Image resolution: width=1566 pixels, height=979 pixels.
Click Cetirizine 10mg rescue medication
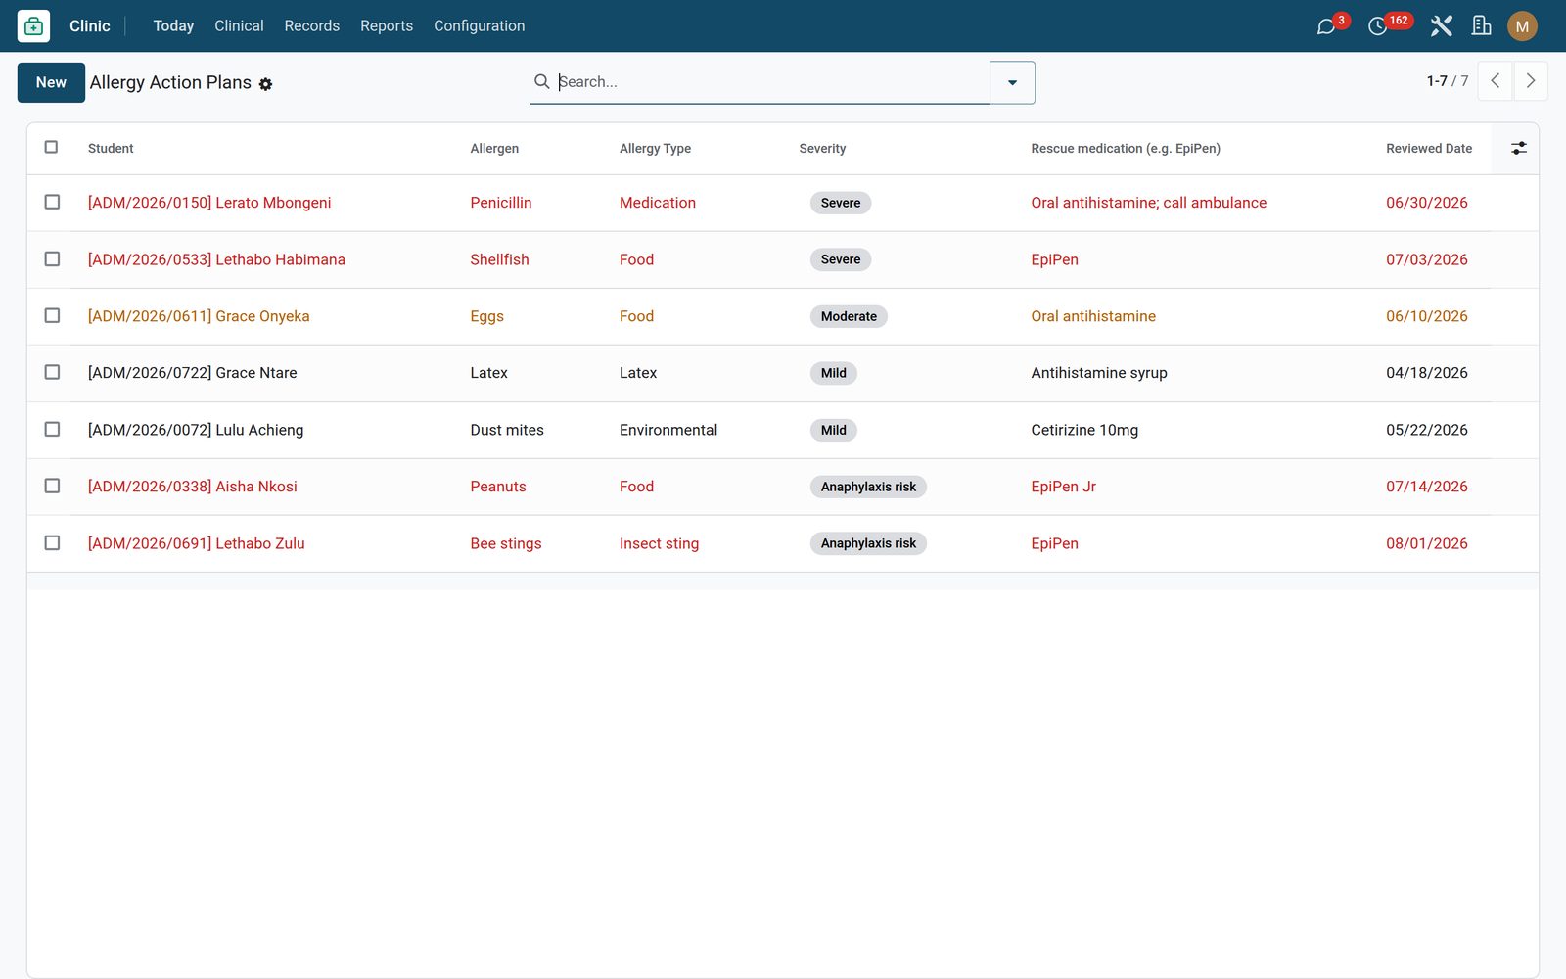[1084, 430]
